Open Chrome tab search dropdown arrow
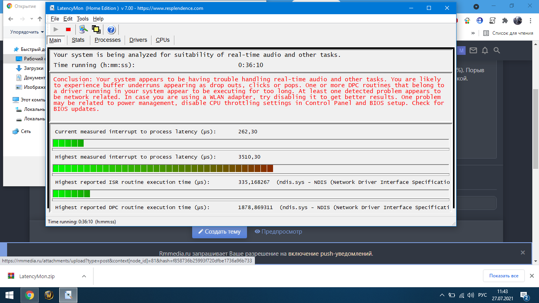 tap(476, 7)
